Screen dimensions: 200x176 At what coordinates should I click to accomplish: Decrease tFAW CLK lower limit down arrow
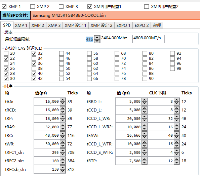click(177, 137)
